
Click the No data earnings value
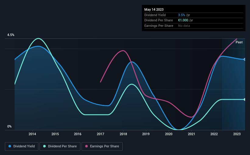pos(184,26)
